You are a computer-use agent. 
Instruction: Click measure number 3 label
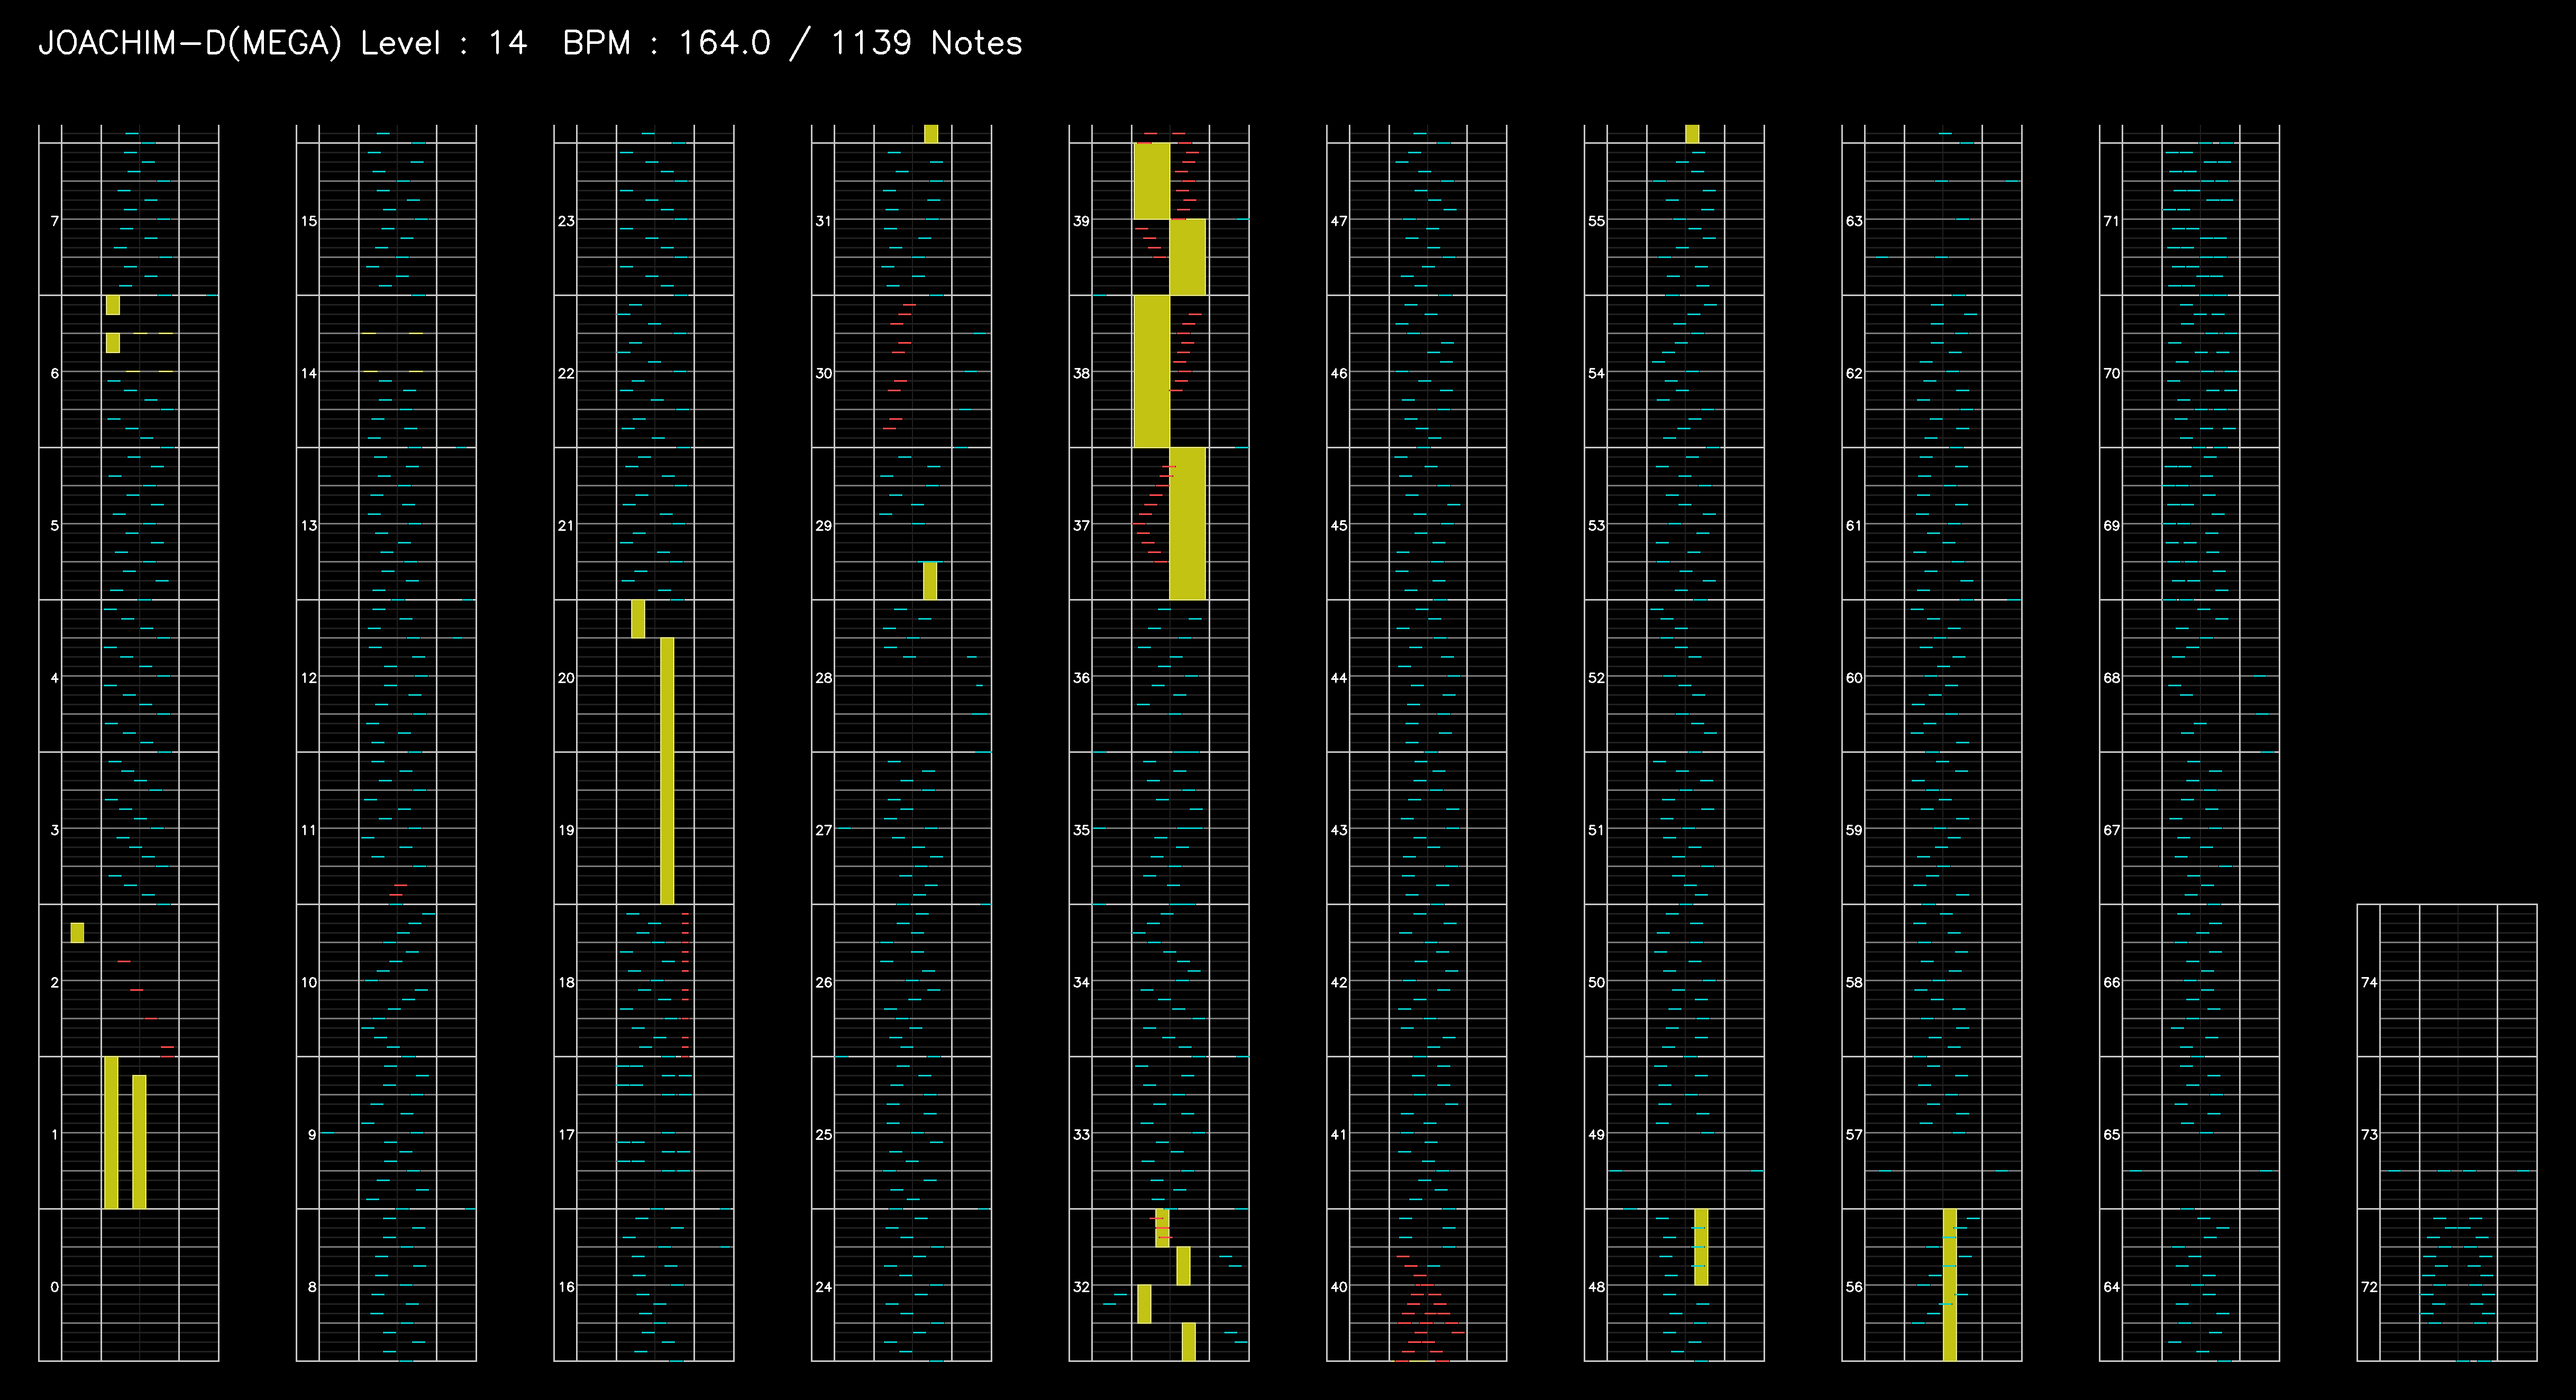tap(54, 830)
